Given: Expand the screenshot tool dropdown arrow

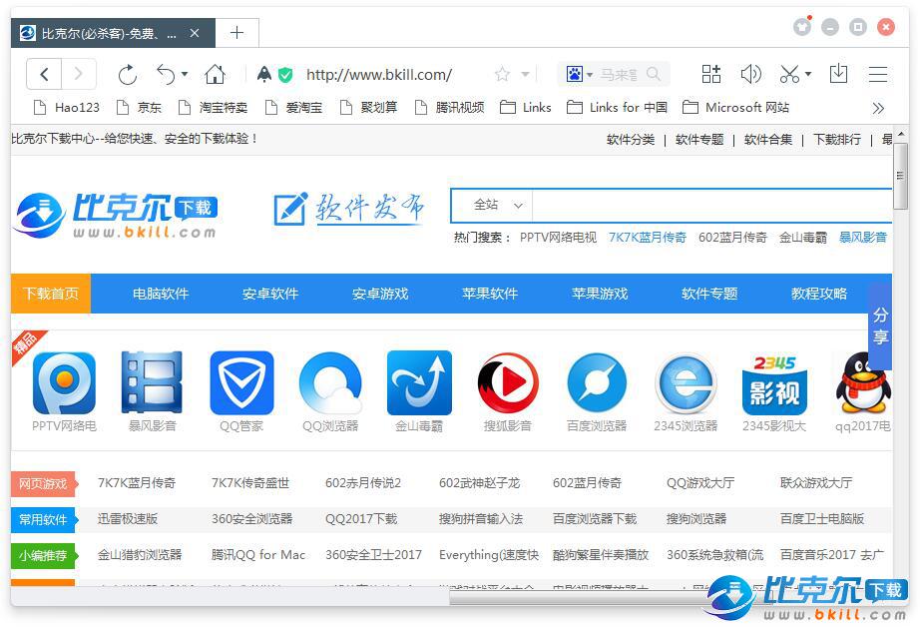Looking at the screenshot, I should click(x=808, y=74).
